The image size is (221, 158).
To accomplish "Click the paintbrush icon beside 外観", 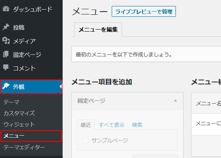I will (6, 86).
